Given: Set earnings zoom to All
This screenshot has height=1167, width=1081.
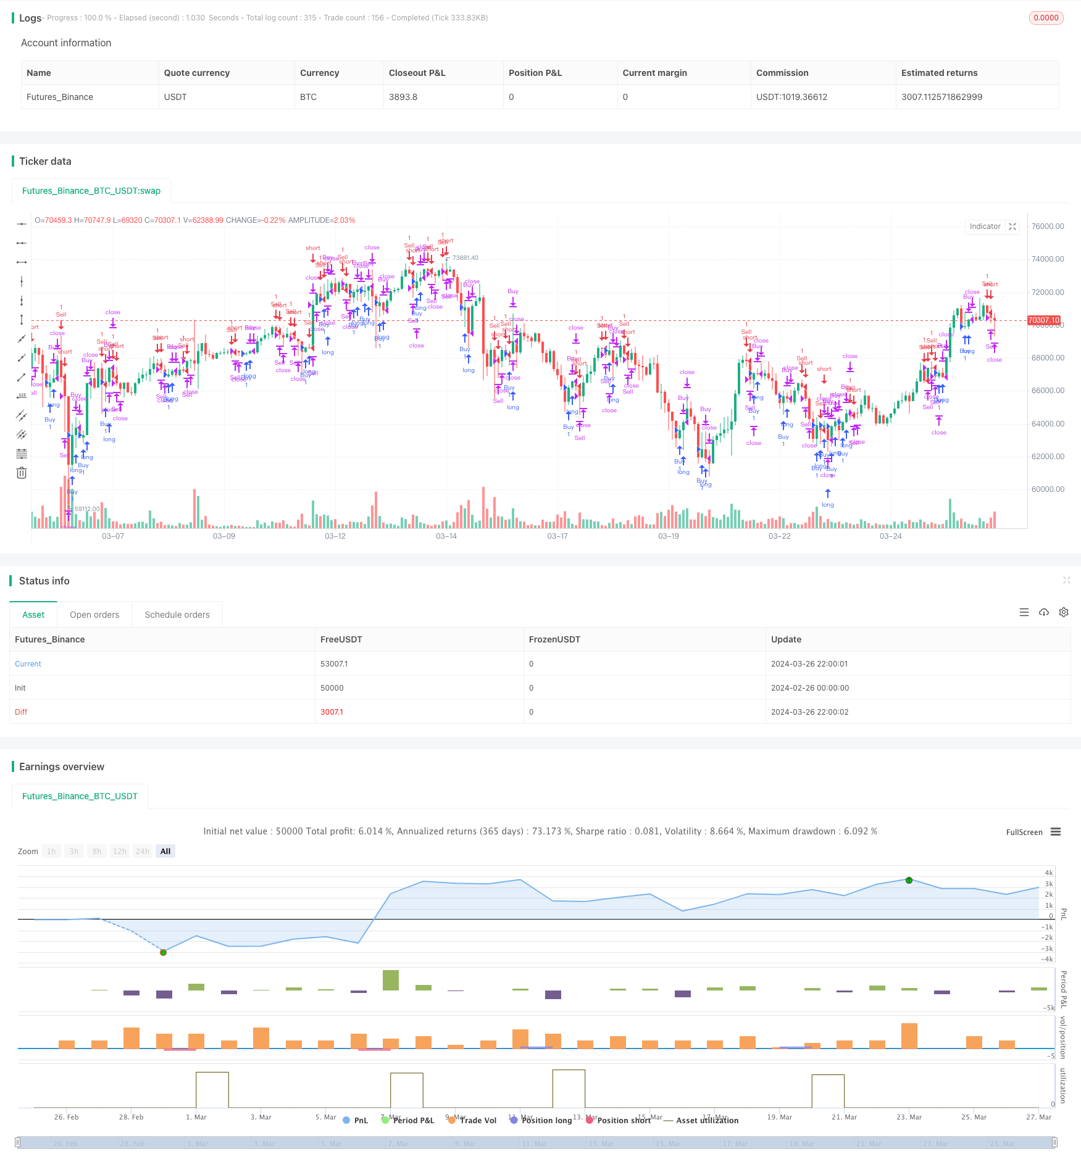Looking at the screenshot, I should coord(165,851).
